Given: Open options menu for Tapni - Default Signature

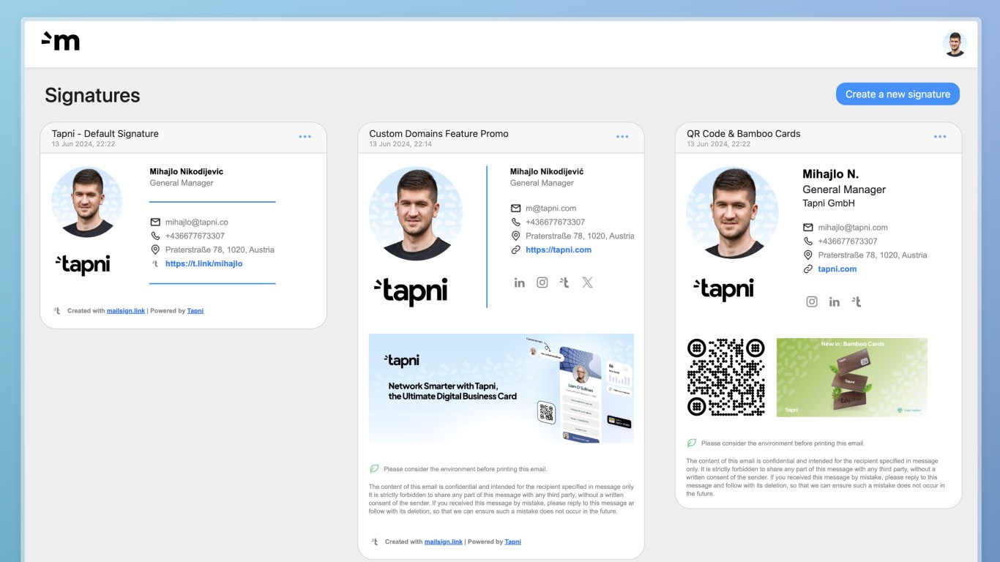Looking at the screenshot, I should click(305, 137).
